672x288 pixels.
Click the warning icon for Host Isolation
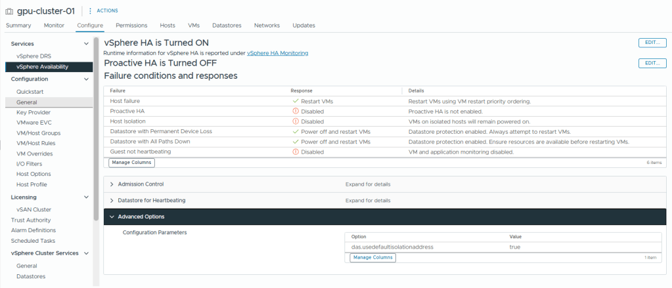point(296,121)
